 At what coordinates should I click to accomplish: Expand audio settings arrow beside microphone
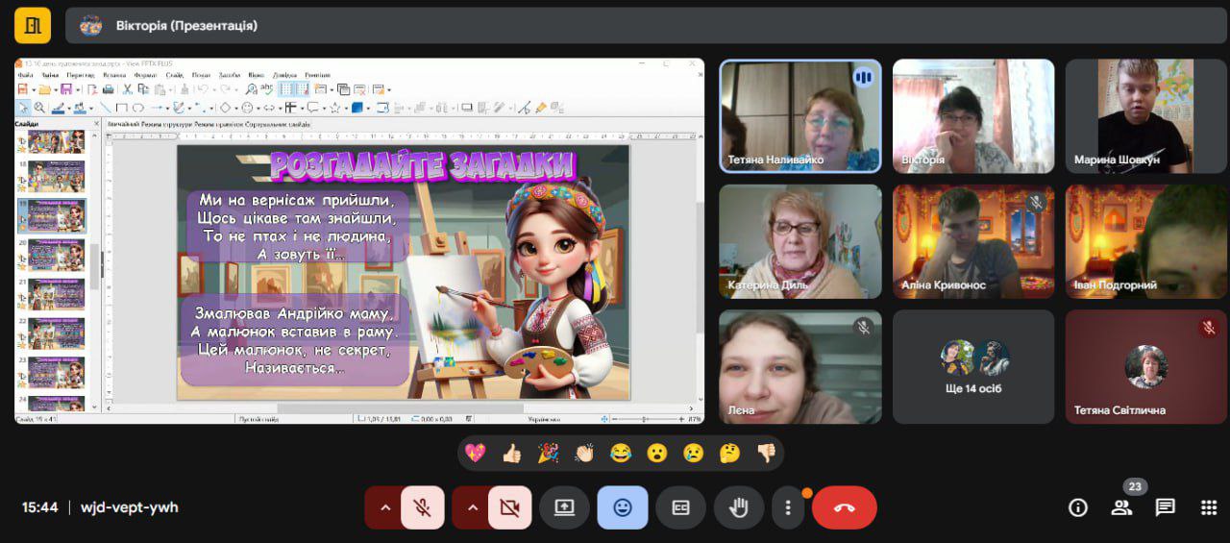pyautogui.click(x=385, y=507)
